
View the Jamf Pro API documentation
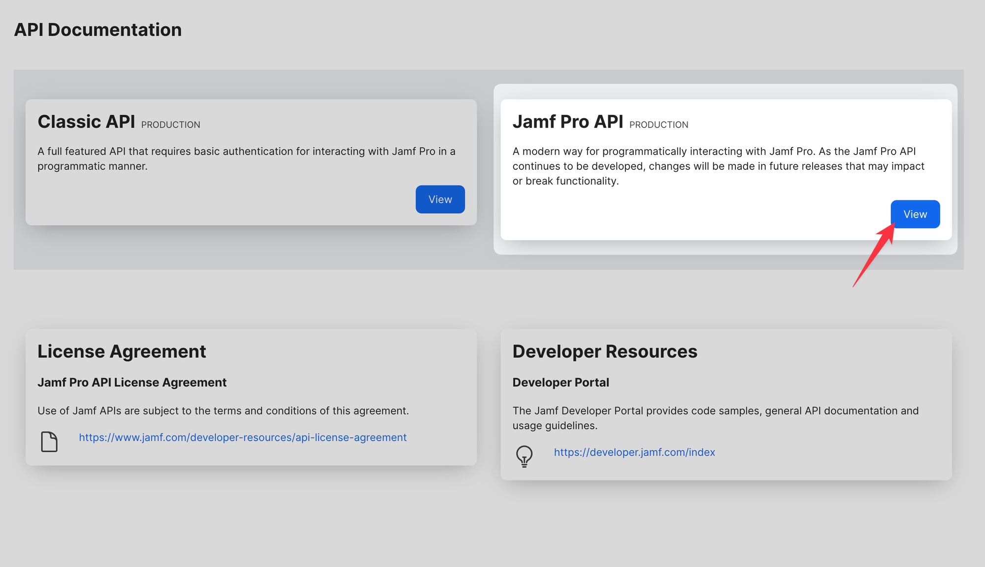[x=915, y=214]
